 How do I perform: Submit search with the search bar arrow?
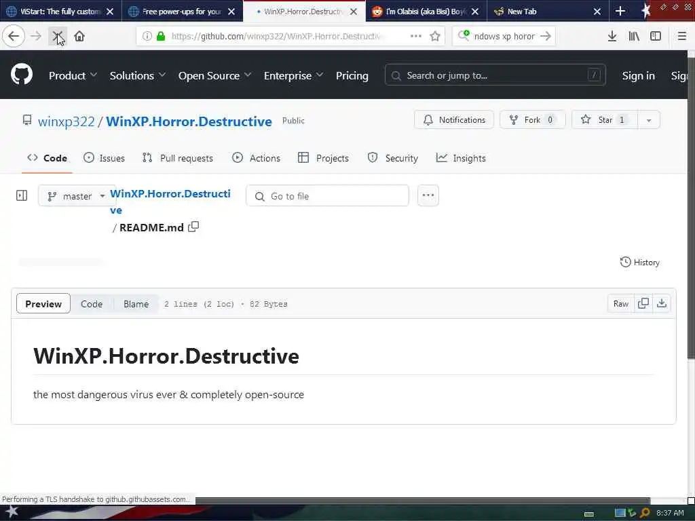[x=546, y=36]
